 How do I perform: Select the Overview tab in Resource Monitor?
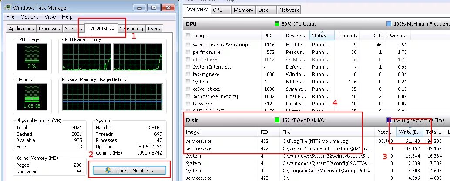click(197, 9)
